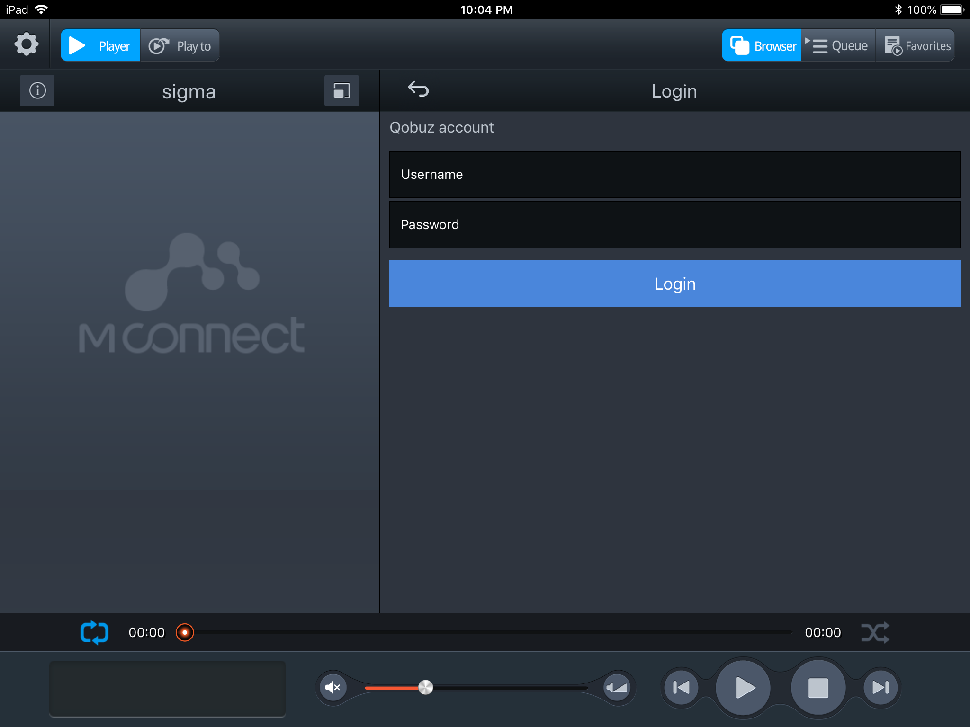Screen dimensions: 970x727
Task: Mute the volume speaker icon
Action: (333, 687)
